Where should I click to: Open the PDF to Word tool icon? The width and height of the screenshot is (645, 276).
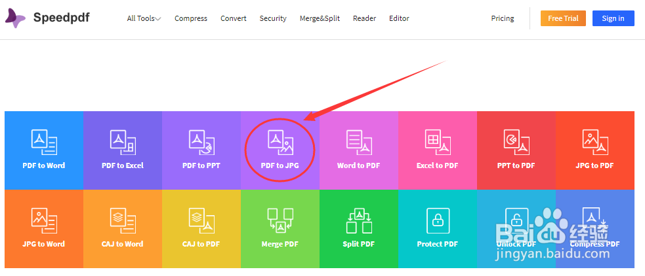click(x=44, y=142)
